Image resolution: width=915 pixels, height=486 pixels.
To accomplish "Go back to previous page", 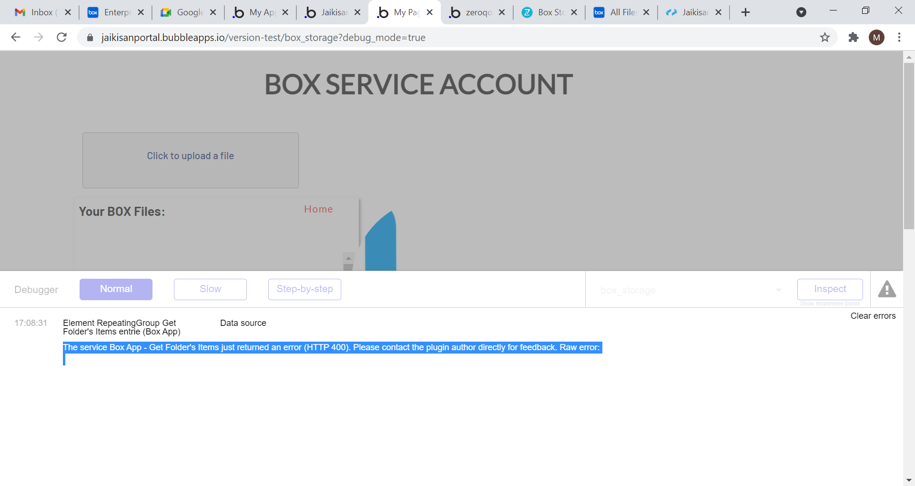I will click(x=16, y=37).
